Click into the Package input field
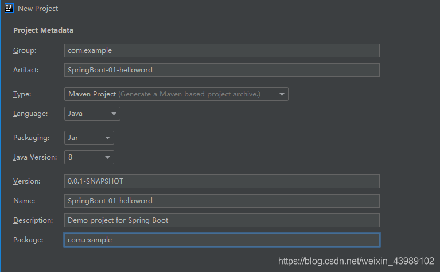 point(221,240)
